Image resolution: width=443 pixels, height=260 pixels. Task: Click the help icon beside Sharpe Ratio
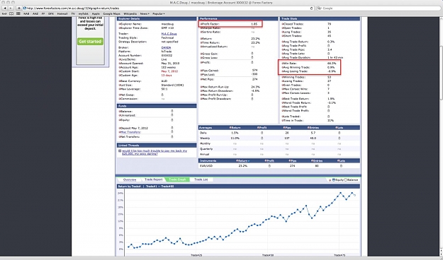tap(202, 28)
